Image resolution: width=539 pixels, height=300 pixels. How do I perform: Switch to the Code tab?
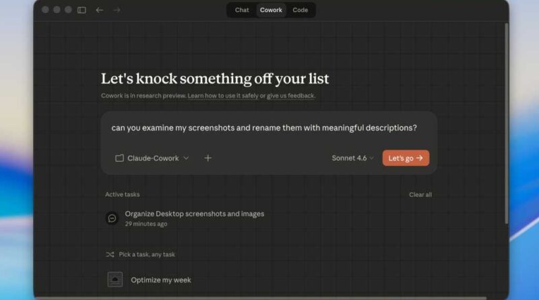point(300,10)
